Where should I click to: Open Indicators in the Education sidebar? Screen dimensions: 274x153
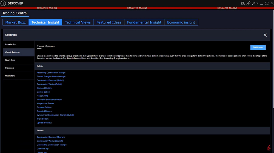19,68
